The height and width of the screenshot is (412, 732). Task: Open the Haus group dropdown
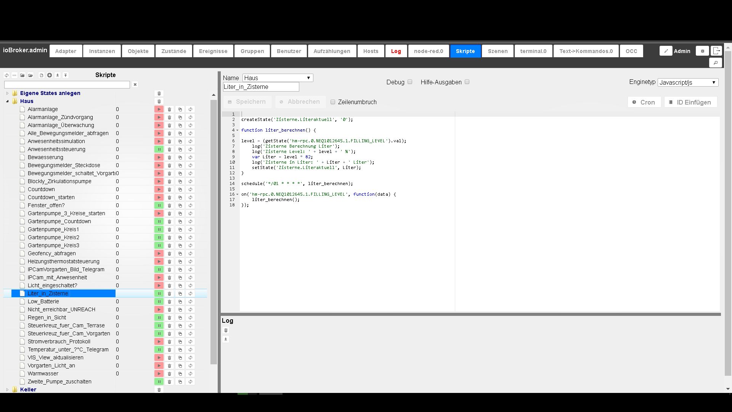click(x=278, y=78)
